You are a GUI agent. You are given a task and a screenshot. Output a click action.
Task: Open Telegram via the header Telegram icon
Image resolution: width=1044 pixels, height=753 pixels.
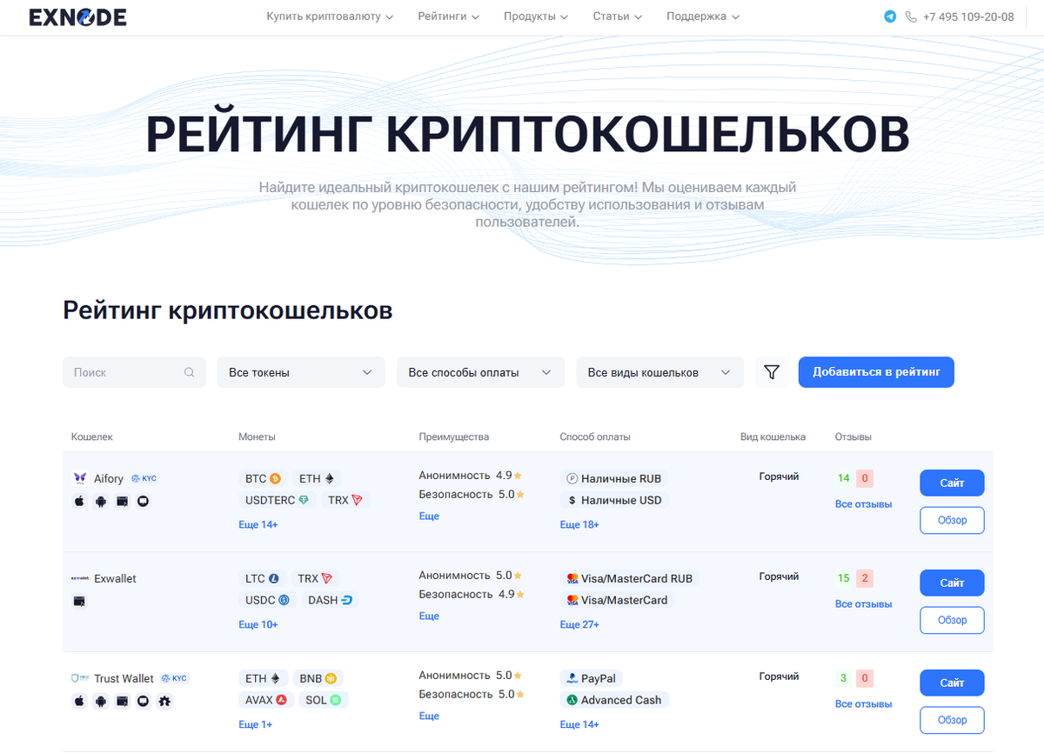(x=889, y=17)
